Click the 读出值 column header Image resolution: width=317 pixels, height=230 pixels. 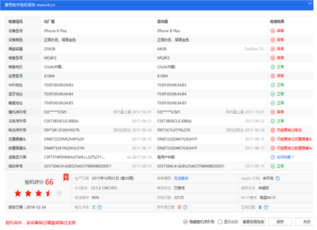[x=162, y=22]
